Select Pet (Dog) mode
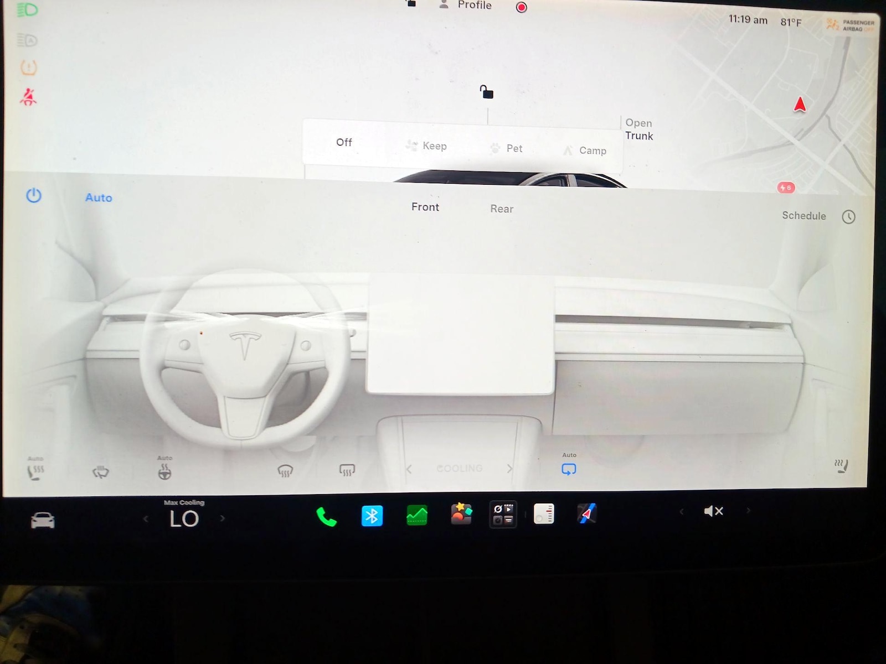 pyautogui.click(x=506, y=148)
